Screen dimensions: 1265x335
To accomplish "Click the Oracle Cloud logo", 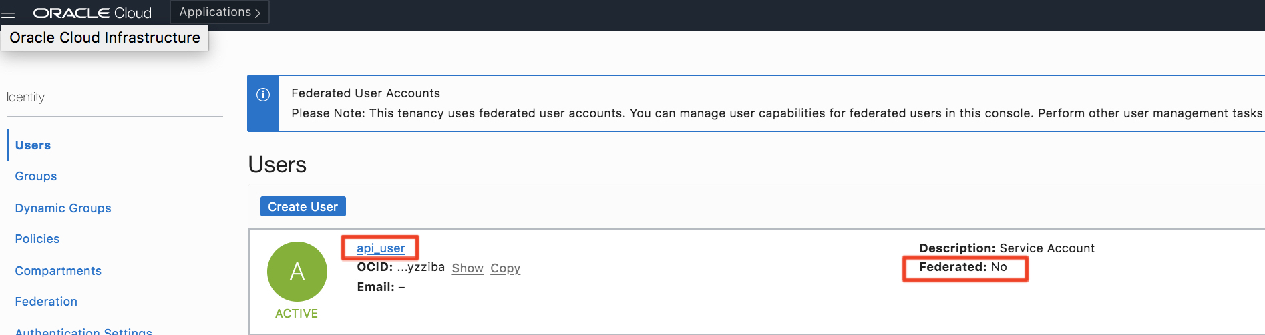I will 92,13.
